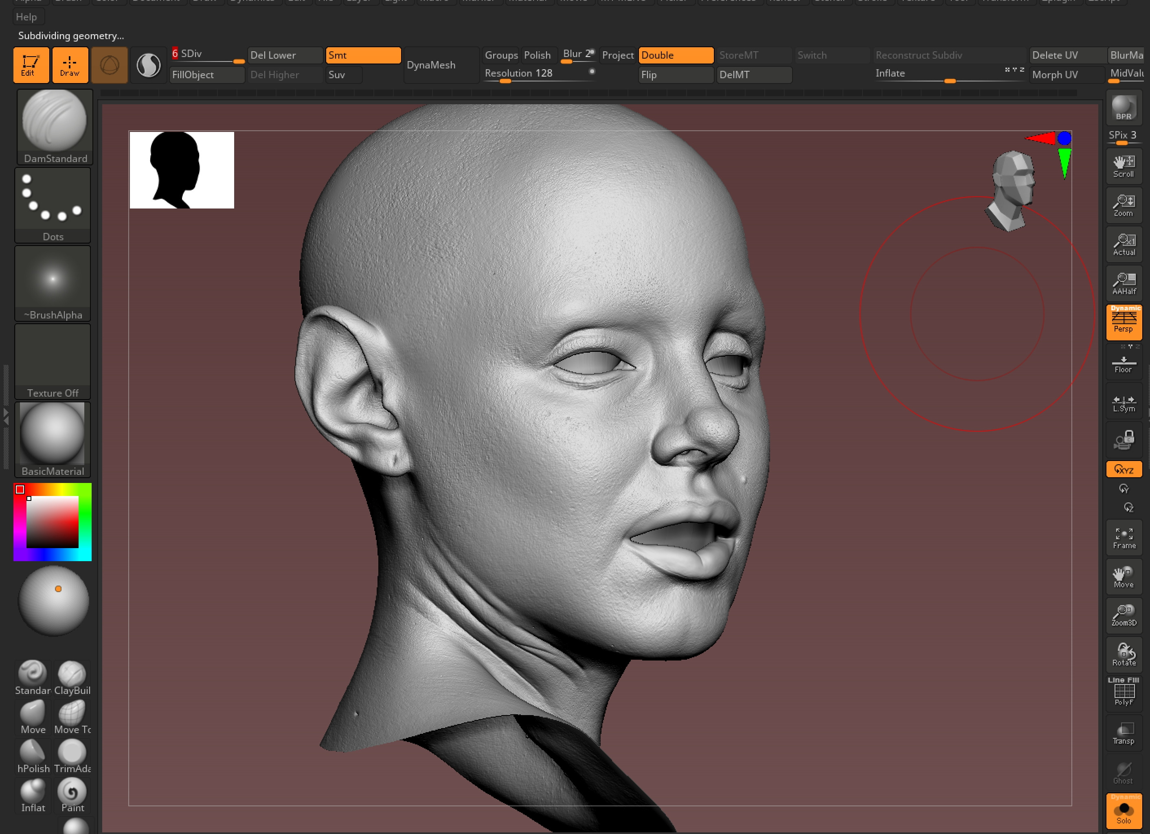Screen dimensions: 1150x834
Task: Open the Dots stroke picker
Action: tap(53, 205)
